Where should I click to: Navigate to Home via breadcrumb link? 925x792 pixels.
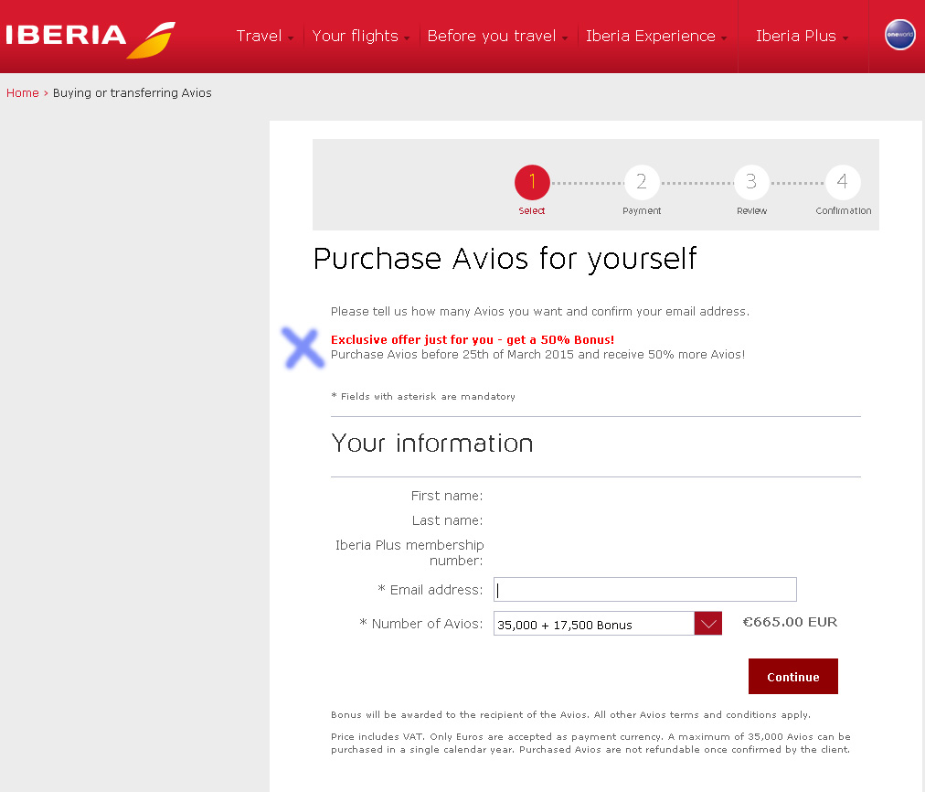22,92
